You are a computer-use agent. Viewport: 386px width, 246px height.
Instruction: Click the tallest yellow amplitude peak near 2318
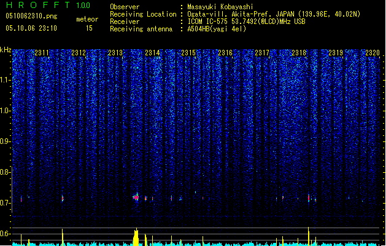tap(309, 236)
